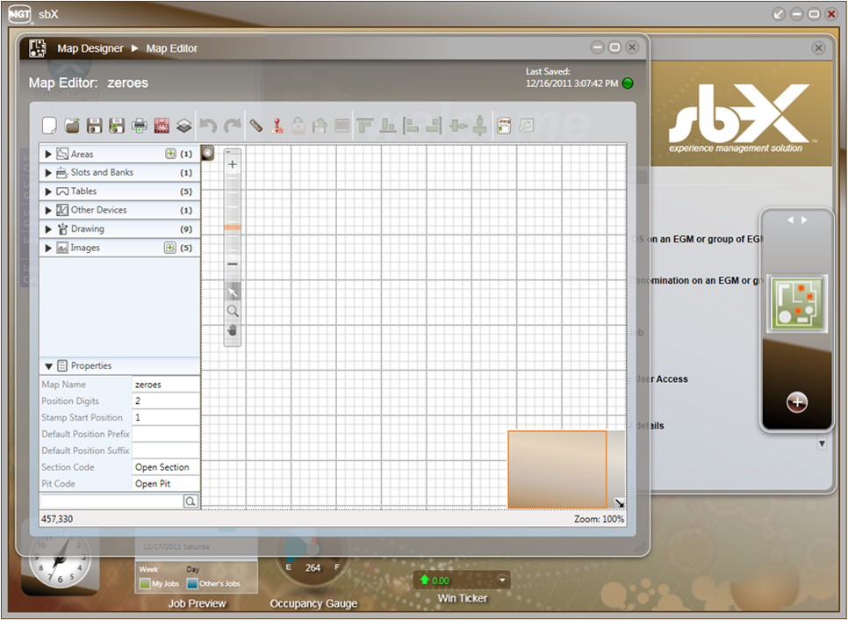
Task: Undo the last action
Action: click(208, 126)
